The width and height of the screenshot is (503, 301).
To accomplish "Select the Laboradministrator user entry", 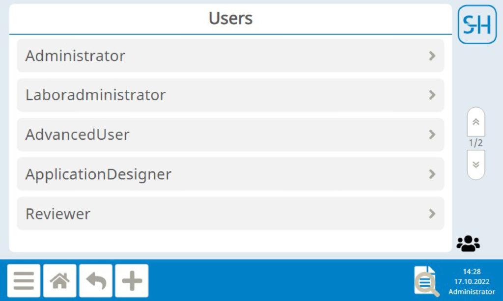I will [230, 95].
